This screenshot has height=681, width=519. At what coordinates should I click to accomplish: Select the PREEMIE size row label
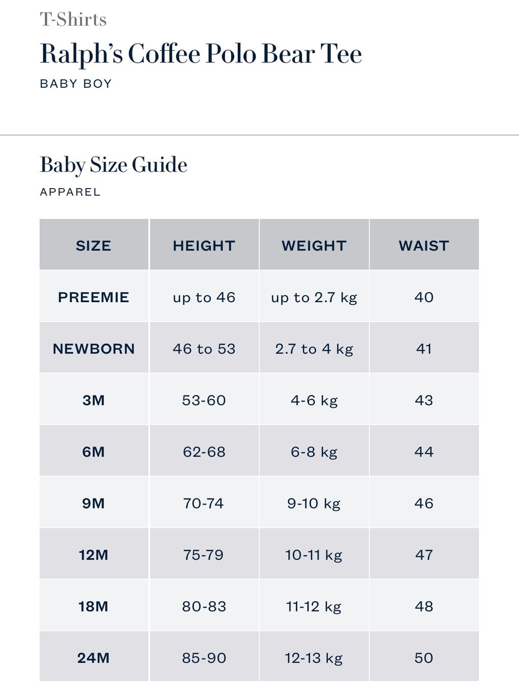point(94,297)
